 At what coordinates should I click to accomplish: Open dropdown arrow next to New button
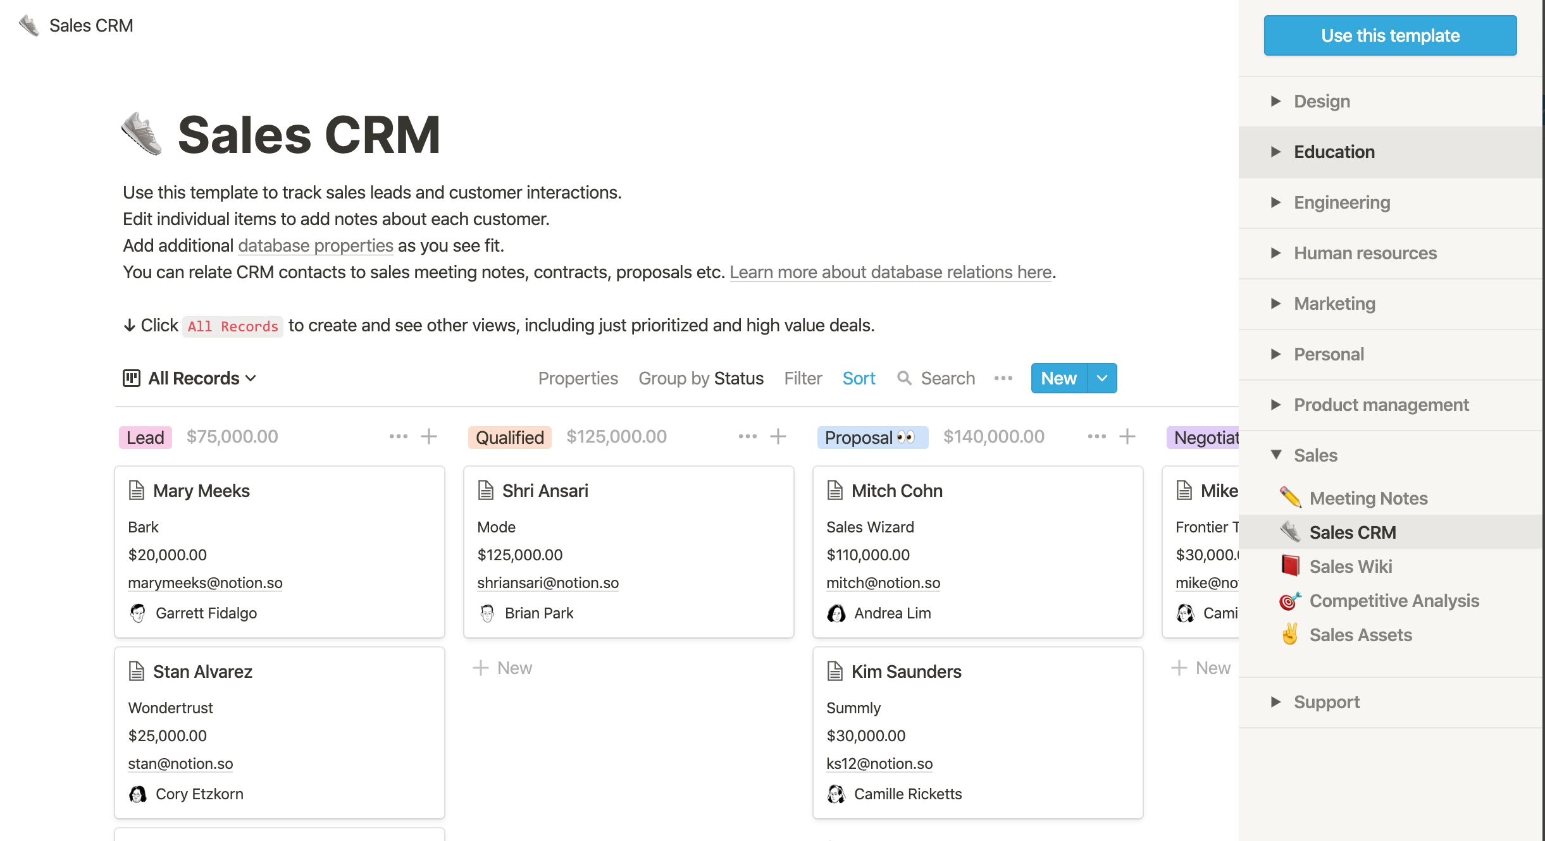(1102, 378)
